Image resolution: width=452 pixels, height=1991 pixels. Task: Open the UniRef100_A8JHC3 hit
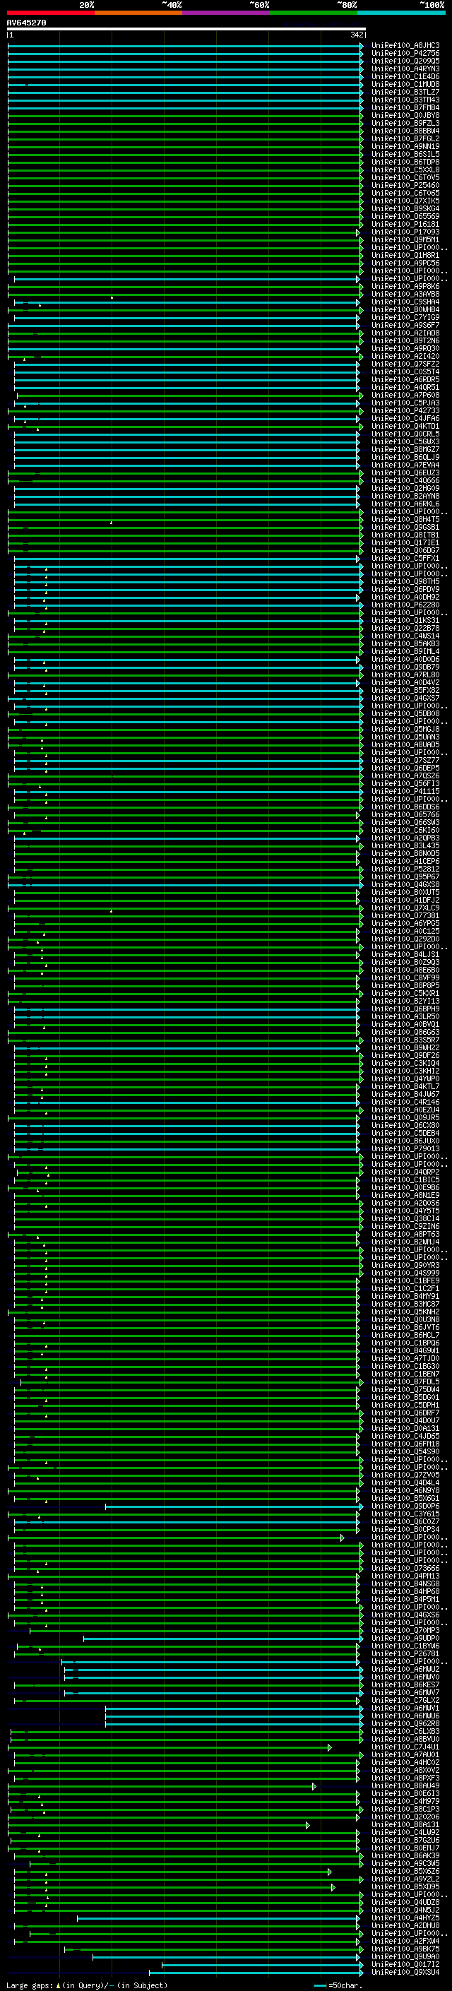pyautogui.click(x=405, y=46)
